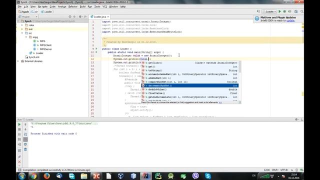Select the Synch breadcrumb in navigation bar
320x180 pixels.
coord(23,12)
